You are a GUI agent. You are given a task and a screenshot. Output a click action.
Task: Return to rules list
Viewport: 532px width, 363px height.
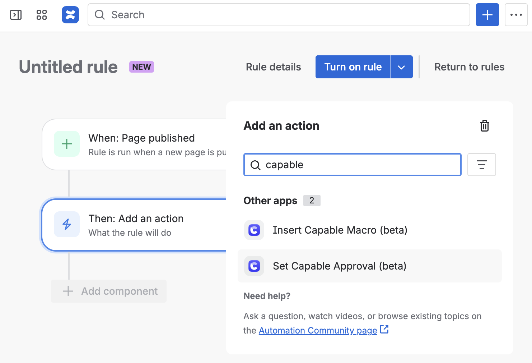pos(469,67)
